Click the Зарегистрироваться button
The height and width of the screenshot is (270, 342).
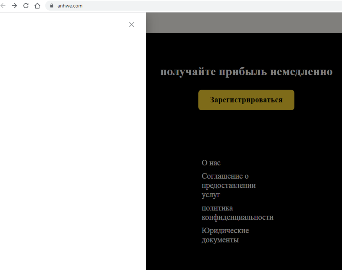pos(246,100)
